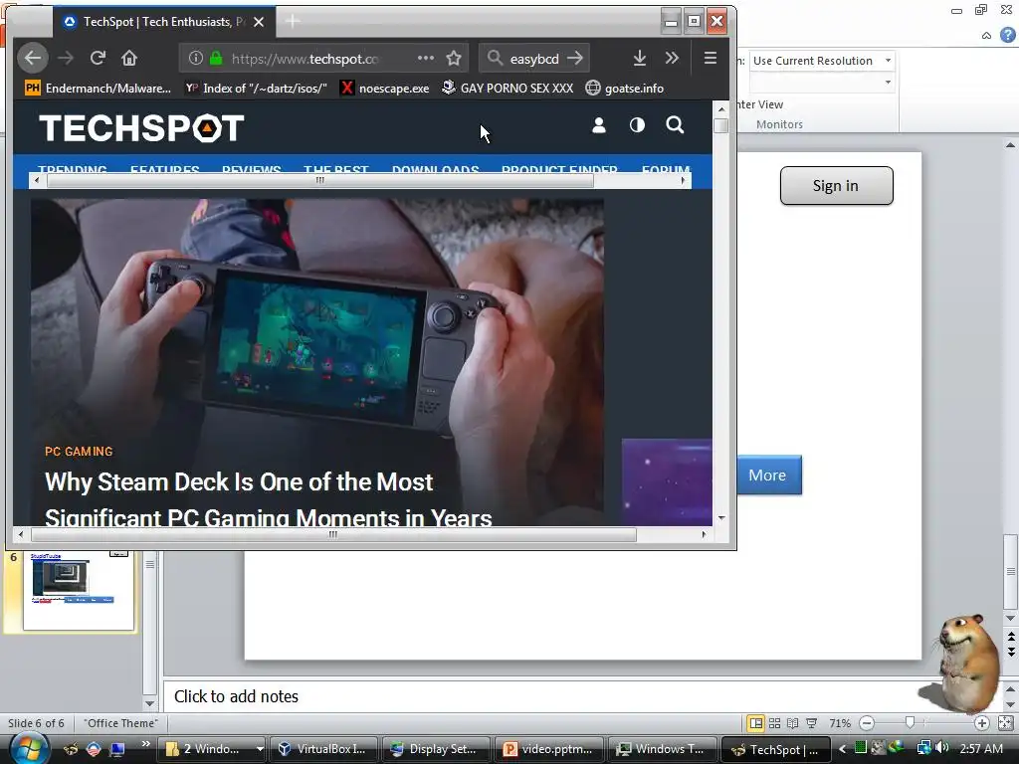This screenshot has width=1019, height=764.
Task: Open the browser hamburger menu
Action: pyautogui.click(x=711, y=58)
